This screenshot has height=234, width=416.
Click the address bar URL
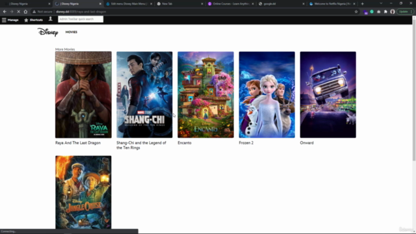(x=81, y=12)
